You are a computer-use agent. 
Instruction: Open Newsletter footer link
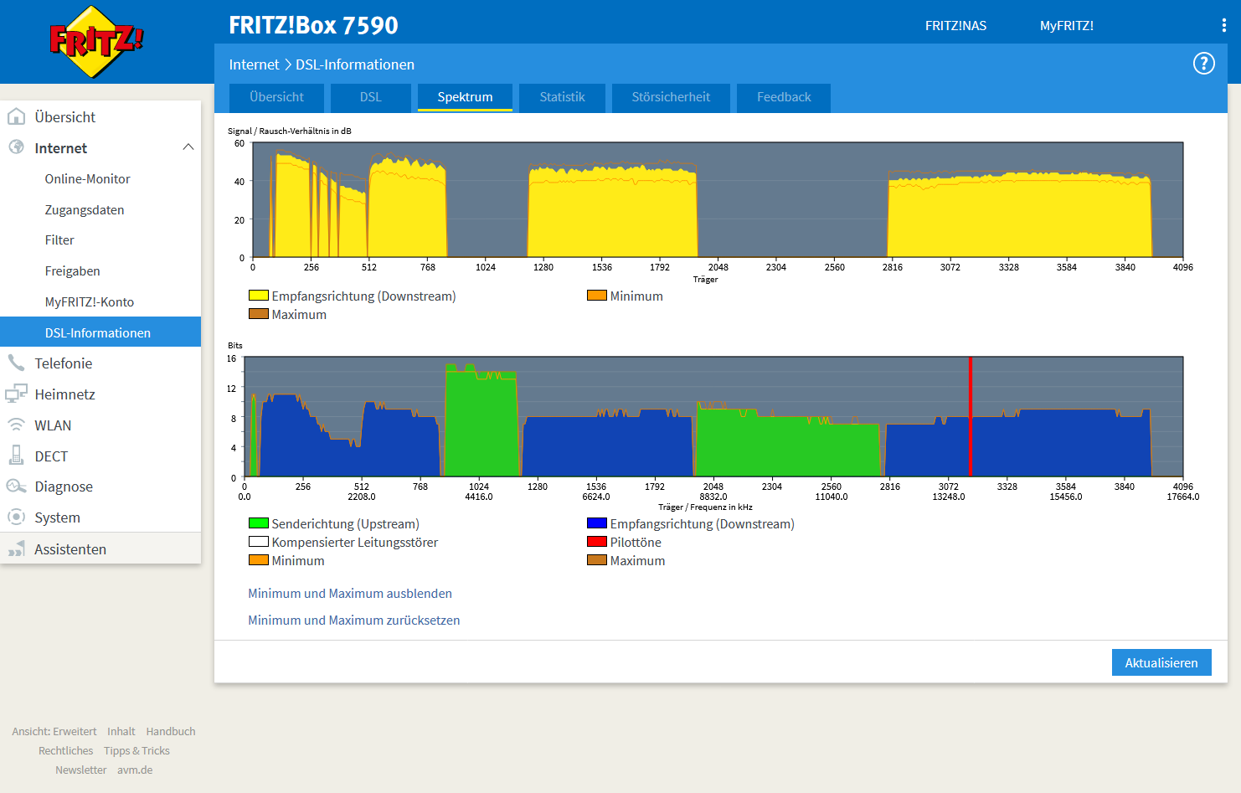tap(81, 770)
